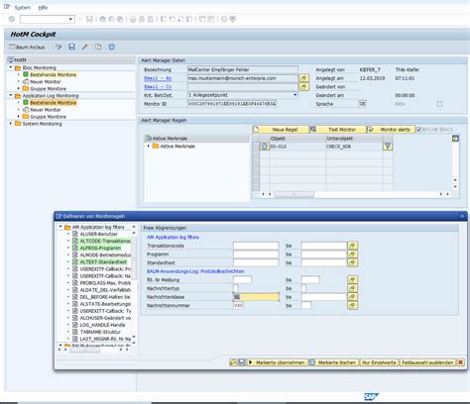Screen dimensions: 470x404
Task: Click the red cancel X in dialog footer
Action: point(460,362)
